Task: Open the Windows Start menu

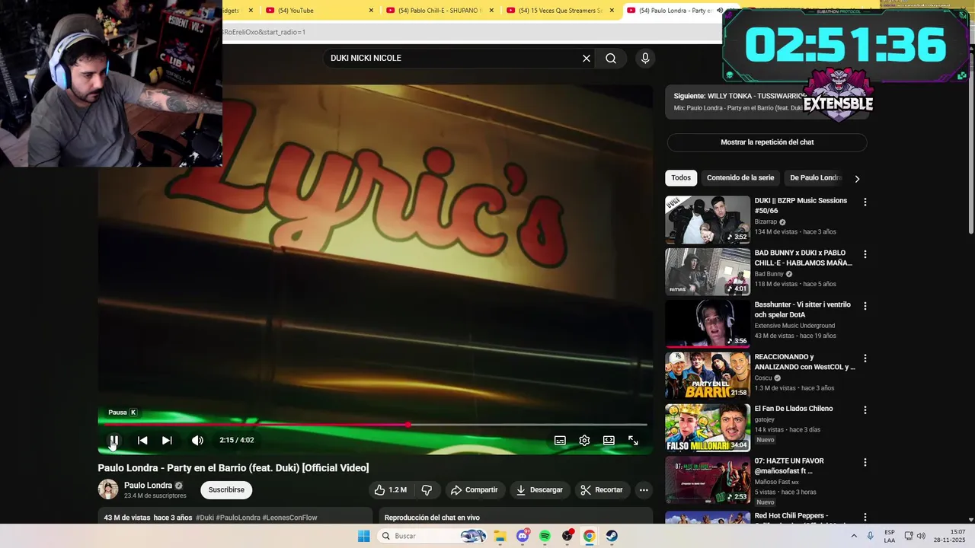Action: click(364, 536)
